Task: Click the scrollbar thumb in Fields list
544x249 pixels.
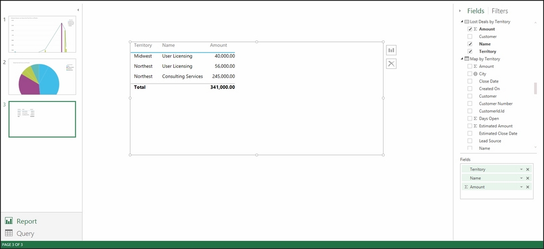Action: [x=535, y=88]
